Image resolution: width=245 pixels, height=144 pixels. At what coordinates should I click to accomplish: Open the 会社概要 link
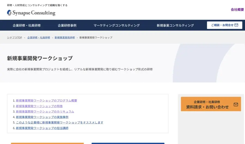point(237,10)
